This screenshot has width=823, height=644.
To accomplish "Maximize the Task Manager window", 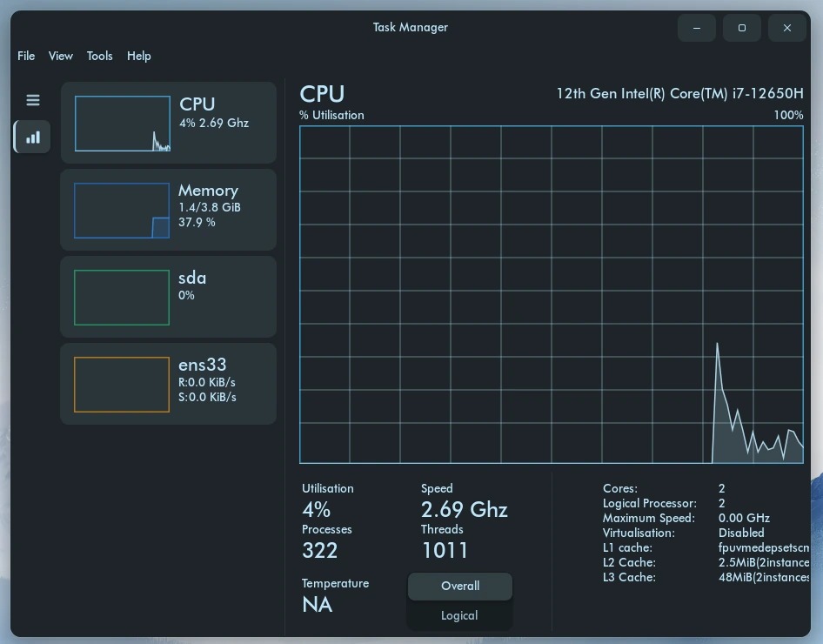I will point(741,28).
